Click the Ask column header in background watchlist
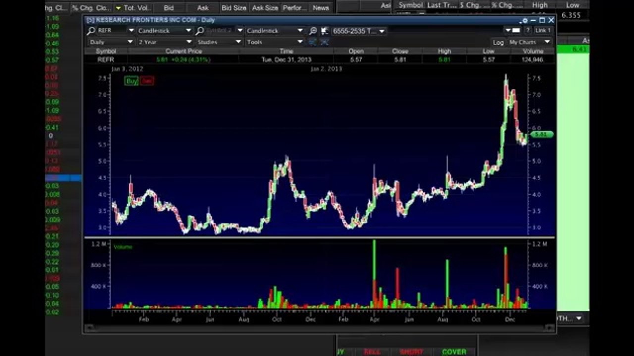 203,8
